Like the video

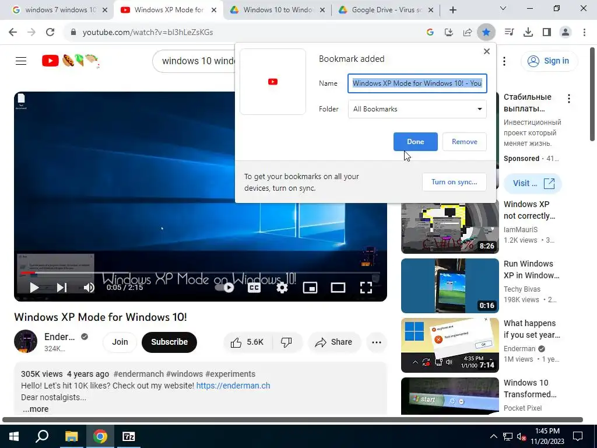tap(247, 342)
